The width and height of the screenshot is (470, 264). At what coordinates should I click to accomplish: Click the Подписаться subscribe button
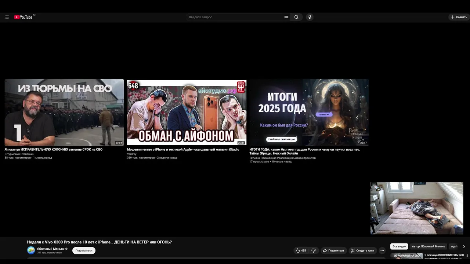[84, 250]
